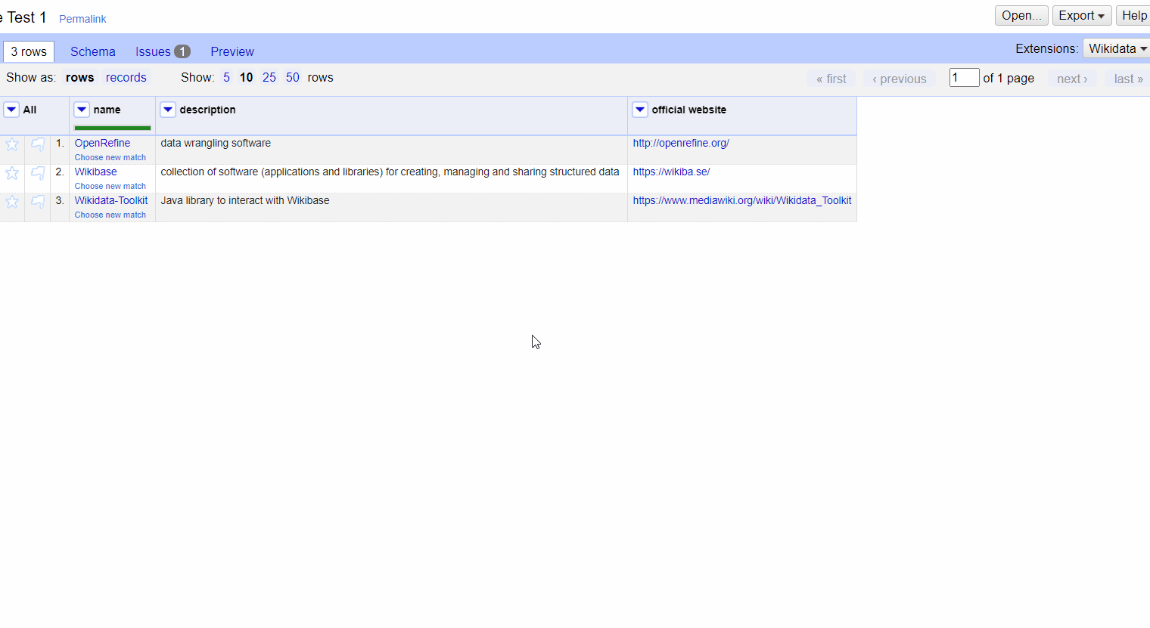The image size is (1150, 628).
Task: Go to last page
Action: [1128, 79]
